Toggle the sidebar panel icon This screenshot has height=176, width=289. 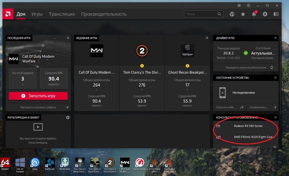[x=276, y=14]
